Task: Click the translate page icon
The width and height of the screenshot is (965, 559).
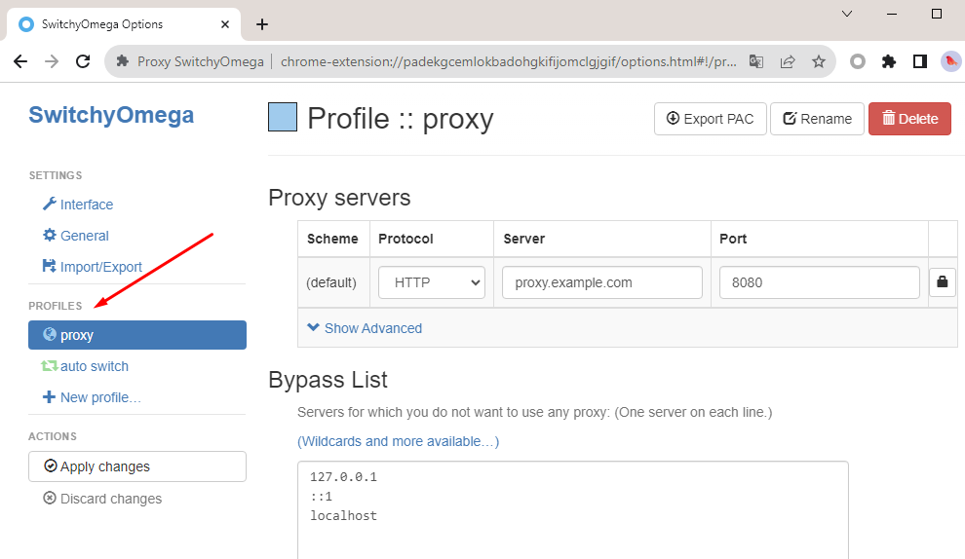Action: point(756,61)
